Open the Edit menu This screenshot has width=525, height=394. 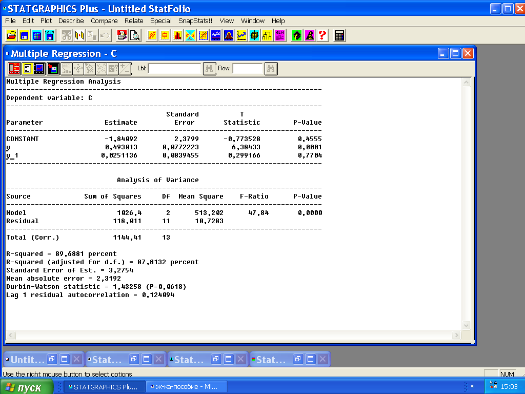[28, 21]
